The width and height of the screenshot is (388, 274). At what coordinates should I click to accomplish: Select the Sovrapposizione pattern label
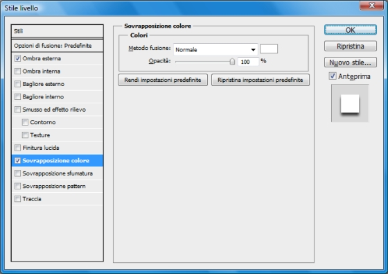(x=54, y=187)
